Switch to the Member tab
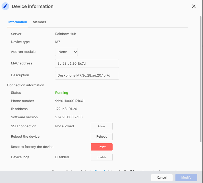Viewport: 203px width, 183px height. tap(39, 22)
